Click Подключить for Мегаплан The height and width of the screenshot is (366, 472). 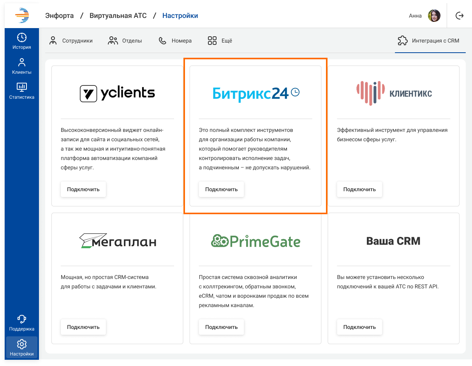(83, 327)
